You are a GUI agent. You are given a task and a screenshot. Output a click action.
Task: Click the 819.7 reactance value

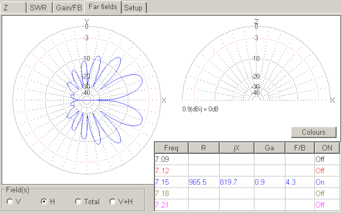click(x=237, y=182)
